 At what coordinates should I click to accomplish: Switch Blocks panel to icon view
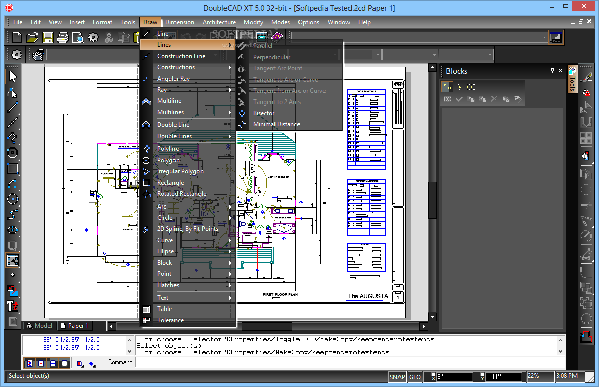pyautogui.click(x=447, y=87)
